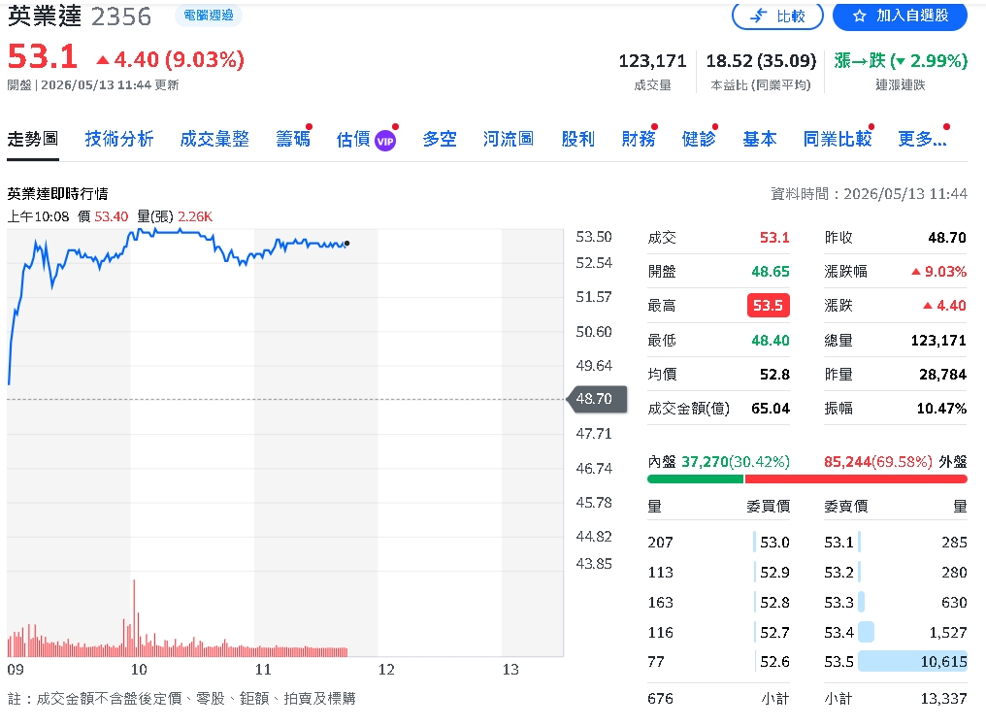
Task: Click the 漲跌幅 9.03% value
Action: click(938, 272)
